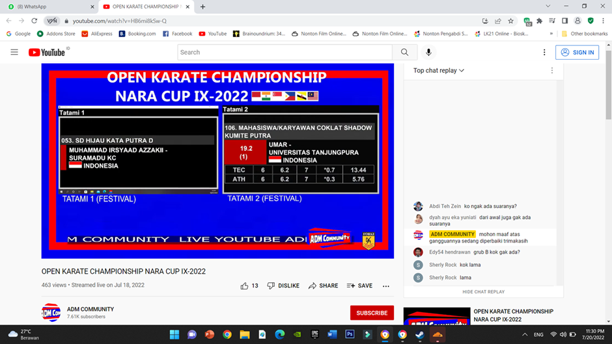Save the video to a playlist
This screenshot has height=344, width=612.
pyautogui.click(x=359, y=285)
